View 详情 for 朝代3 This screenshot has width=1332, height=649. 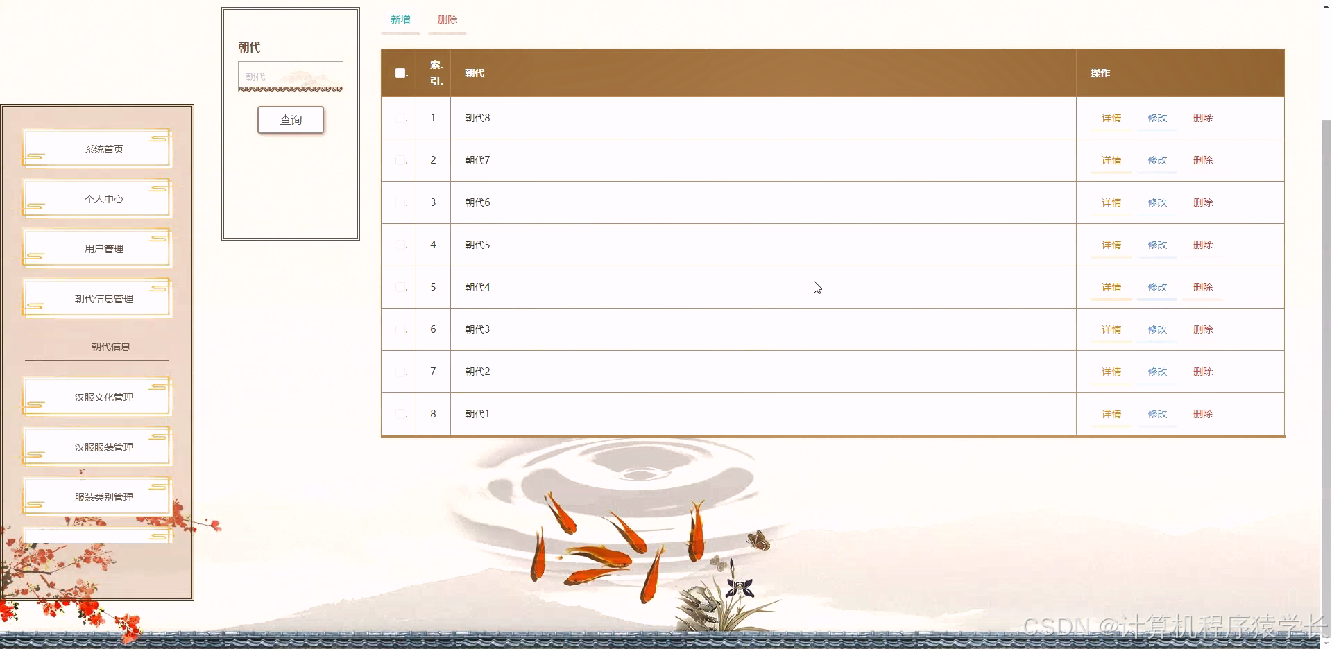pyautogui.click(x=1111, y=329)
